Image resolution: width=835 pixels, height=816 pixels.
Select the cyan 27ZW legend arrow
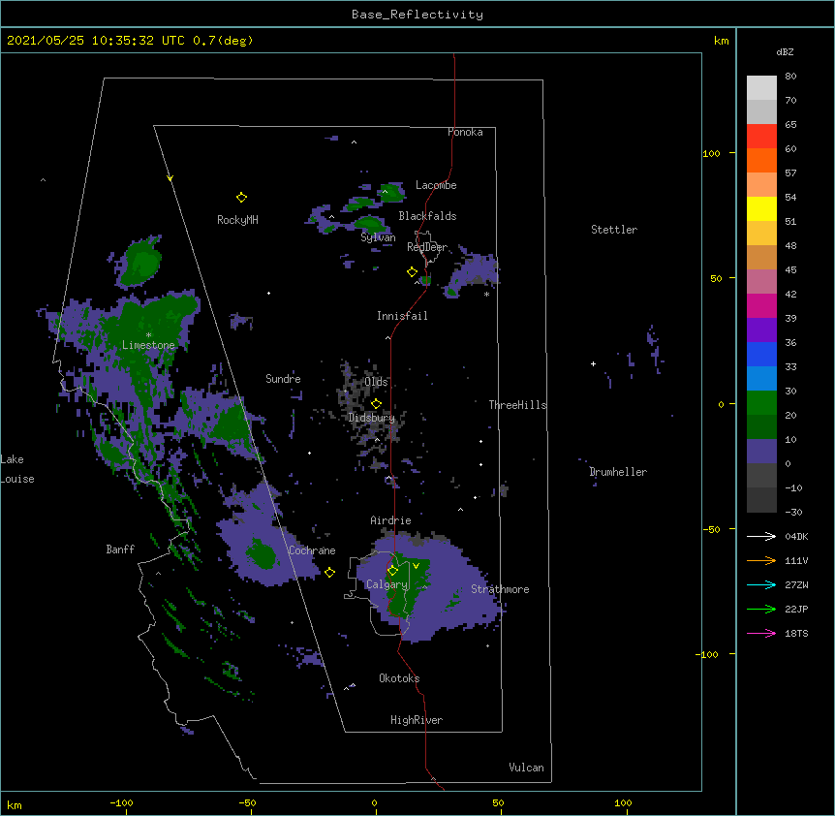coord(761,584)
